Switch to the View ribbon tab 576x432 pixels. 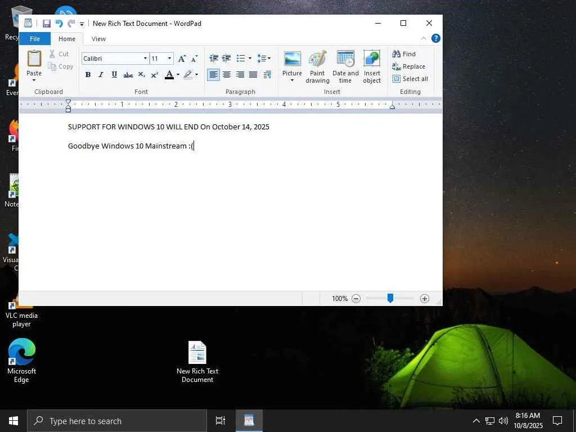98,39
